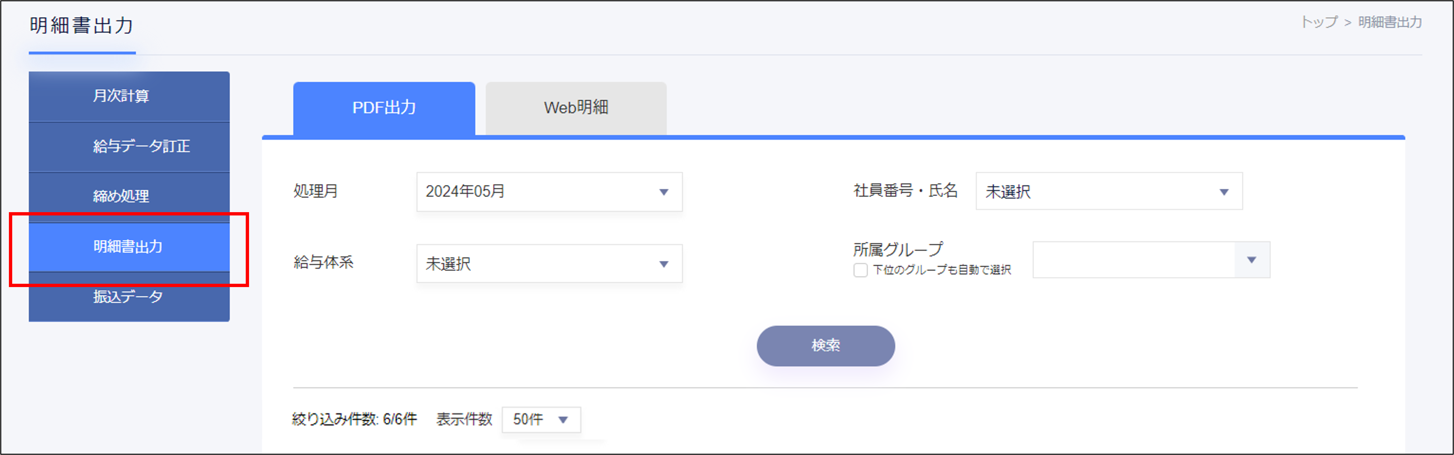Open 月次計算 from the sidebar
This screenshot has height=455, width=1454.
pos(129,96)
